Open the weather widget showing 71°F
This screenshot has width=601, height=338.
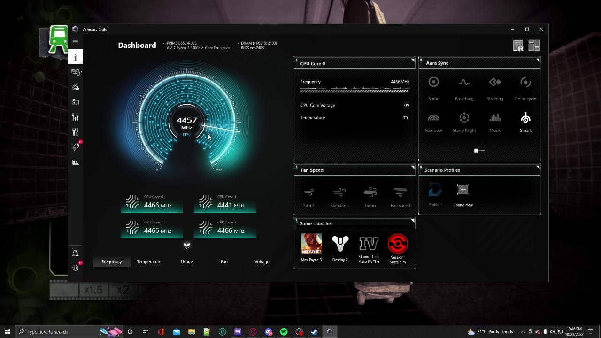click(x=491, y=332)
